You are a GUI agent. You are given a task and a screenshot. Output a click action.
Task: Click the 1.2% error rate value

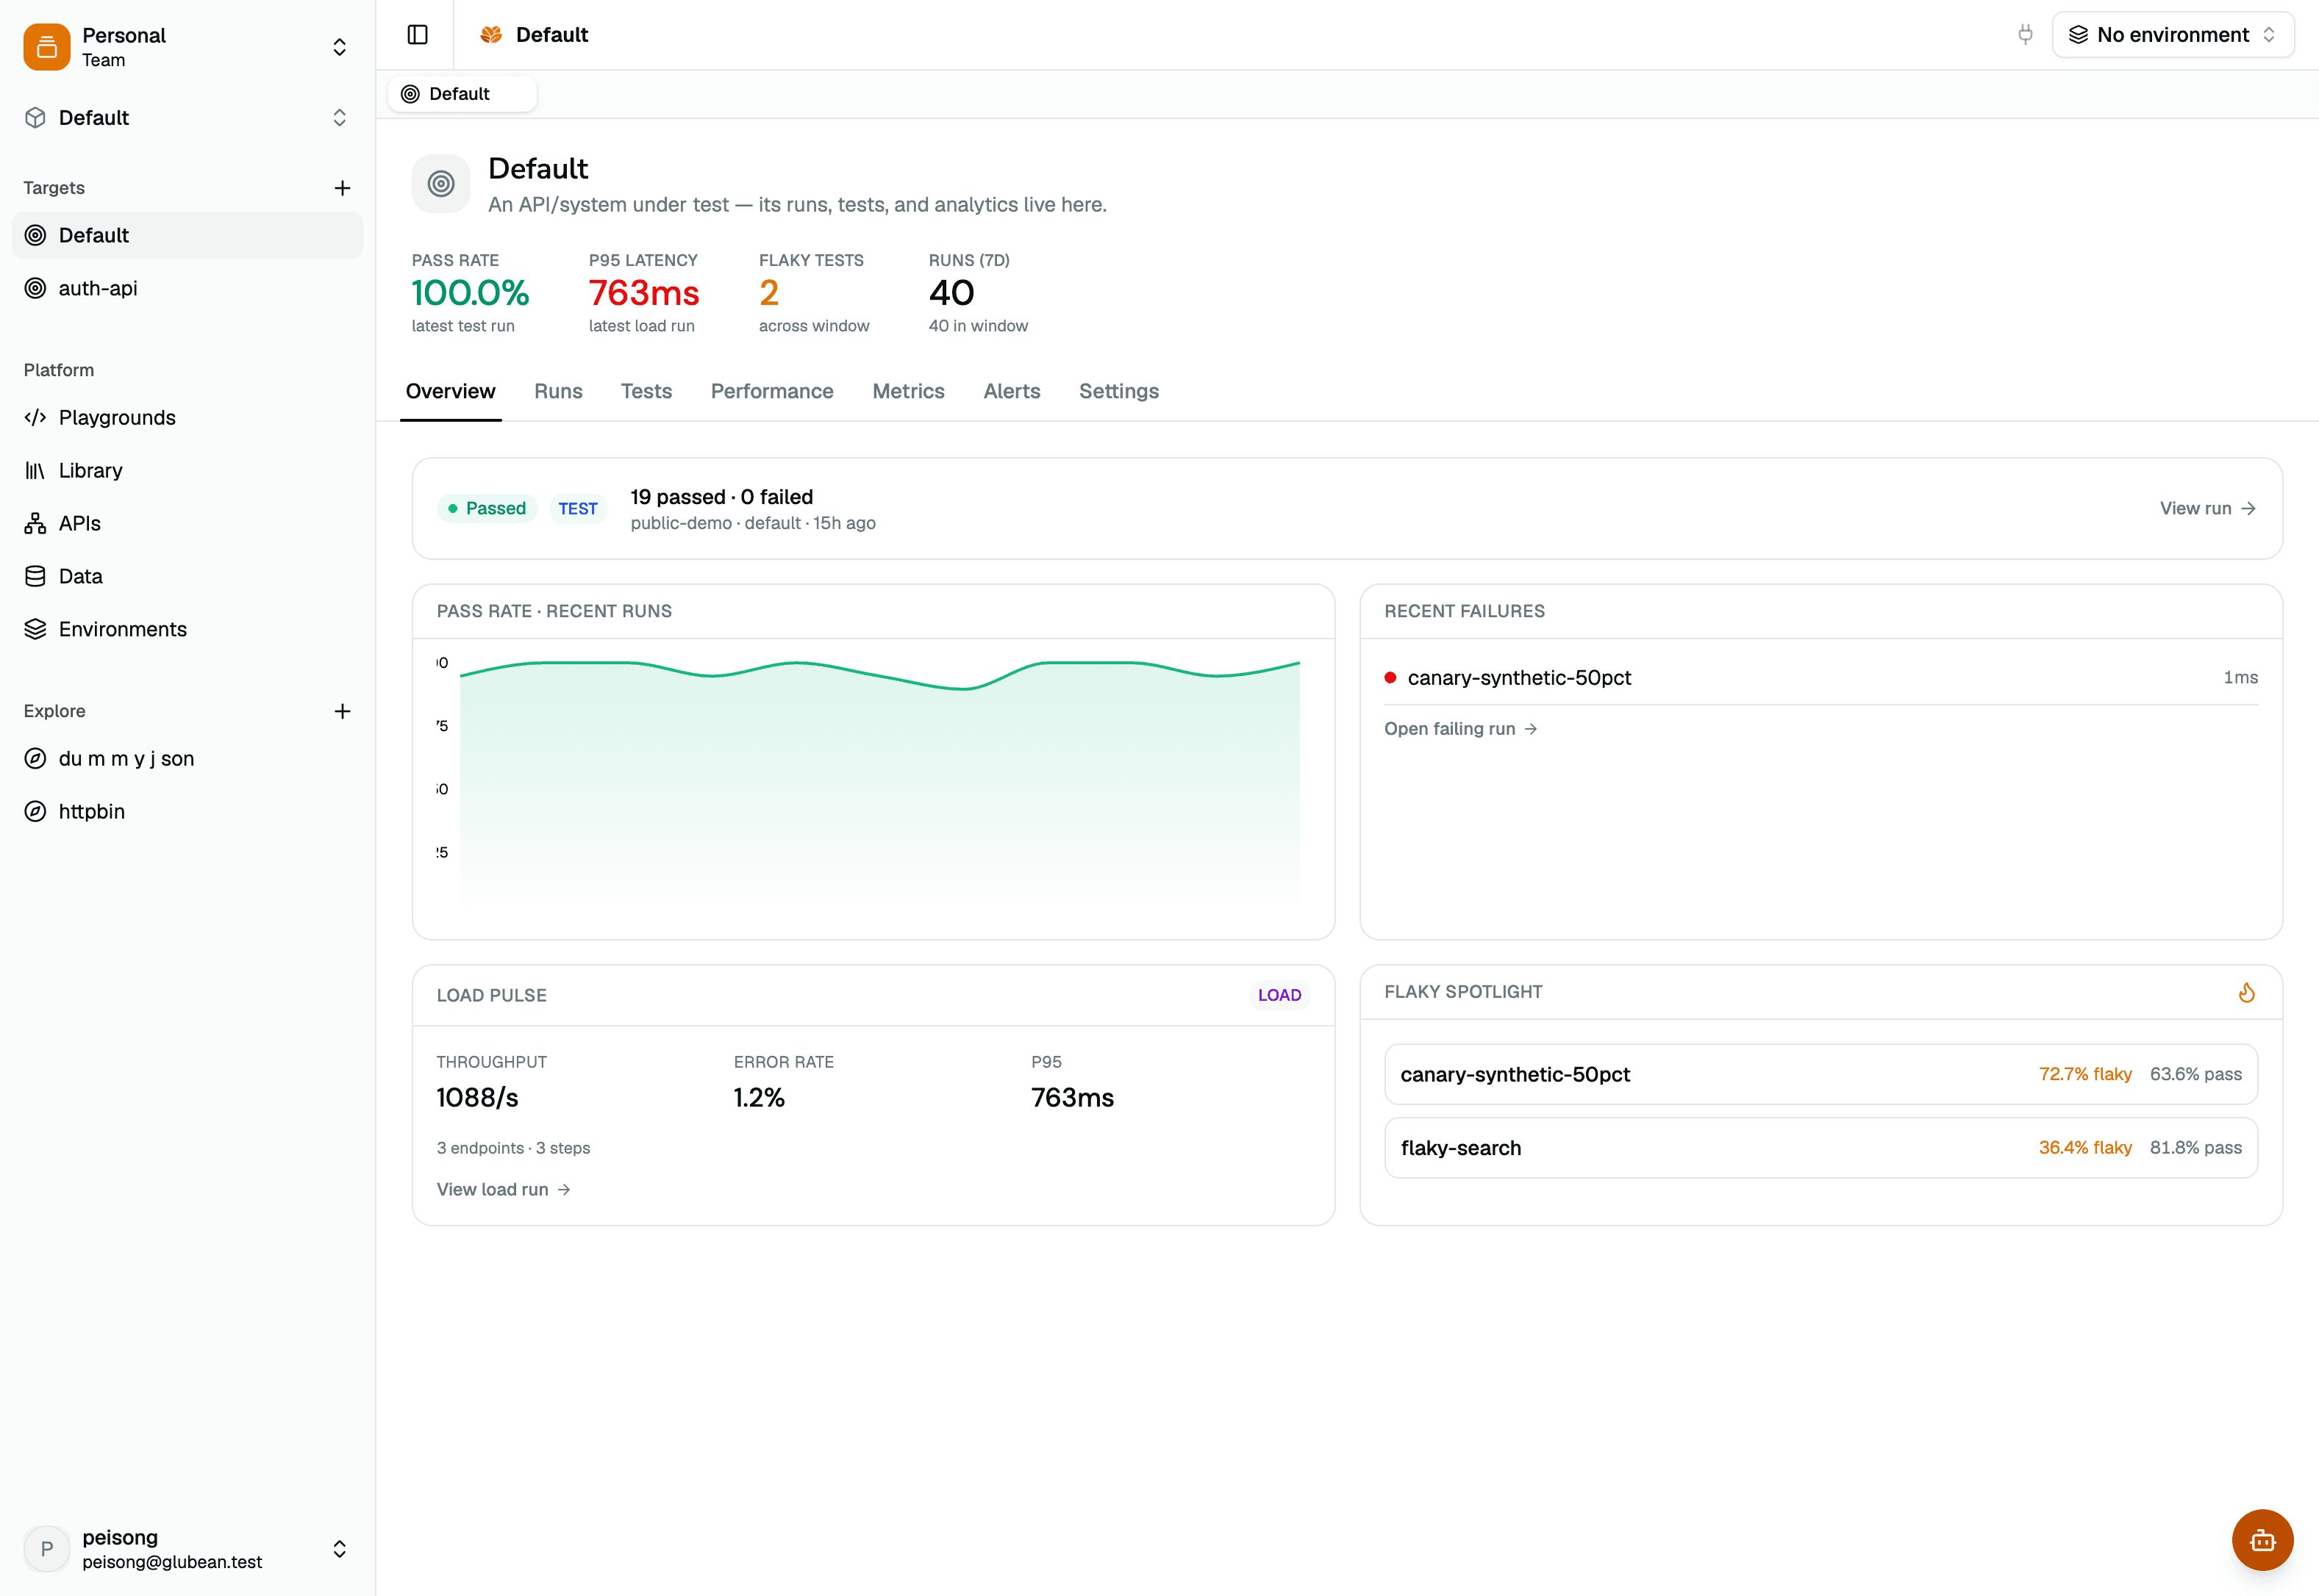click(x=760, y=1097)
